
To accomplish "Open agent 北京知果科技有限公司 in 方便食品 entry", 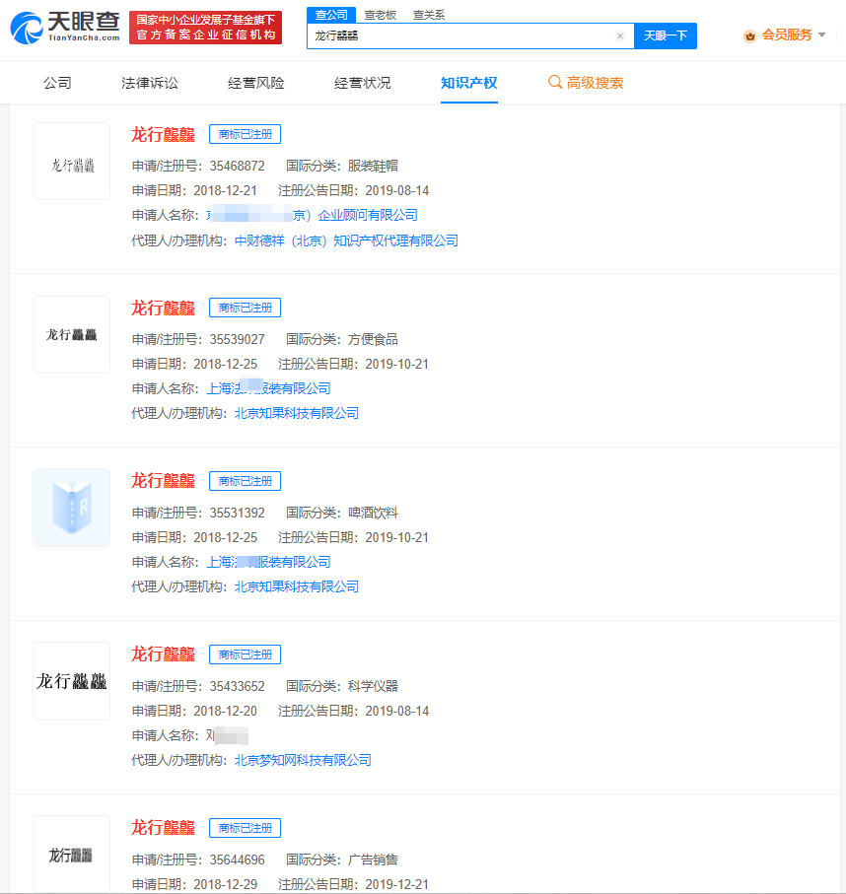I will click(x=297, y=413).
